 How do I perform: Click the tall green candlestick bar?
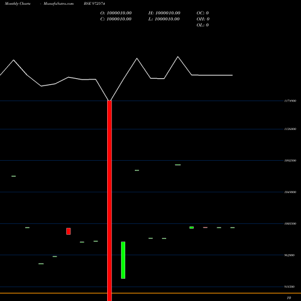click(123, 260)
